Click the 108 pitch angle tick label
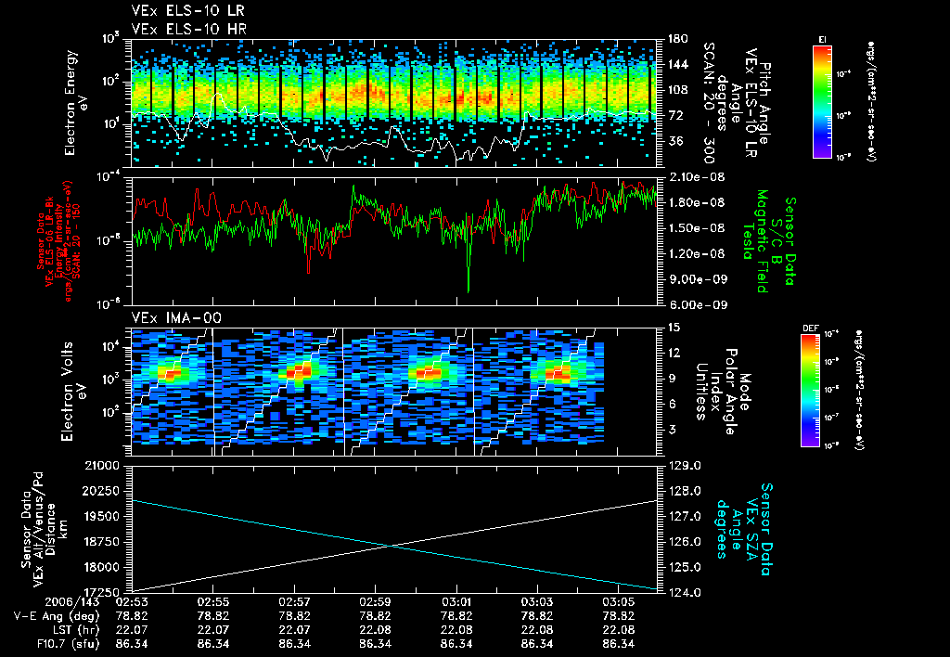The height and width of the screenshot is (657, 950). tap(677, 90)
